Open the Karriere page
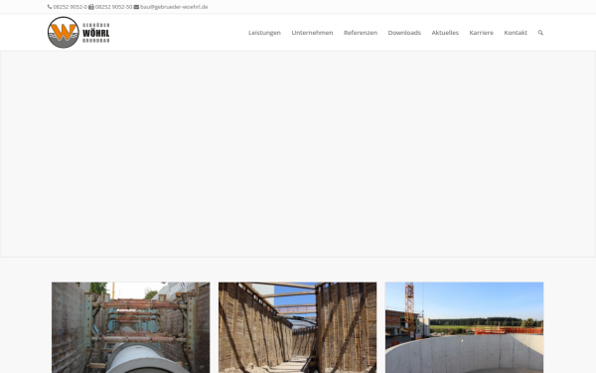The image size is (596, 373). tap(481, 33)
